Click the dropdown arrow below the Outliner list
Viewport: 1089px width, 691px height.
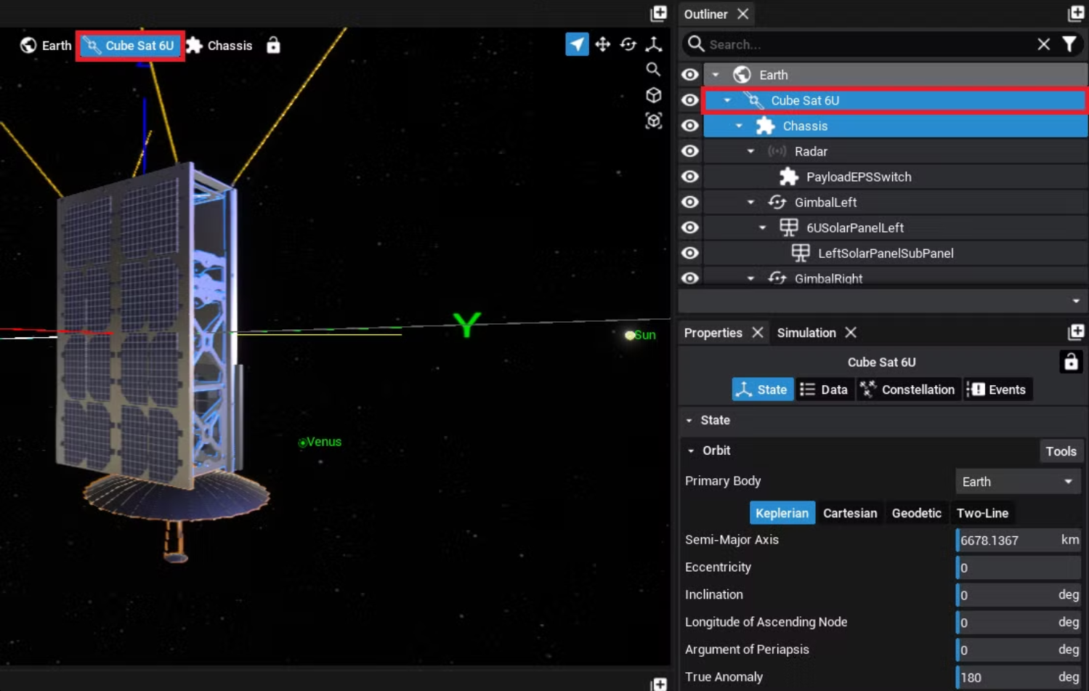pos(1076,301)
